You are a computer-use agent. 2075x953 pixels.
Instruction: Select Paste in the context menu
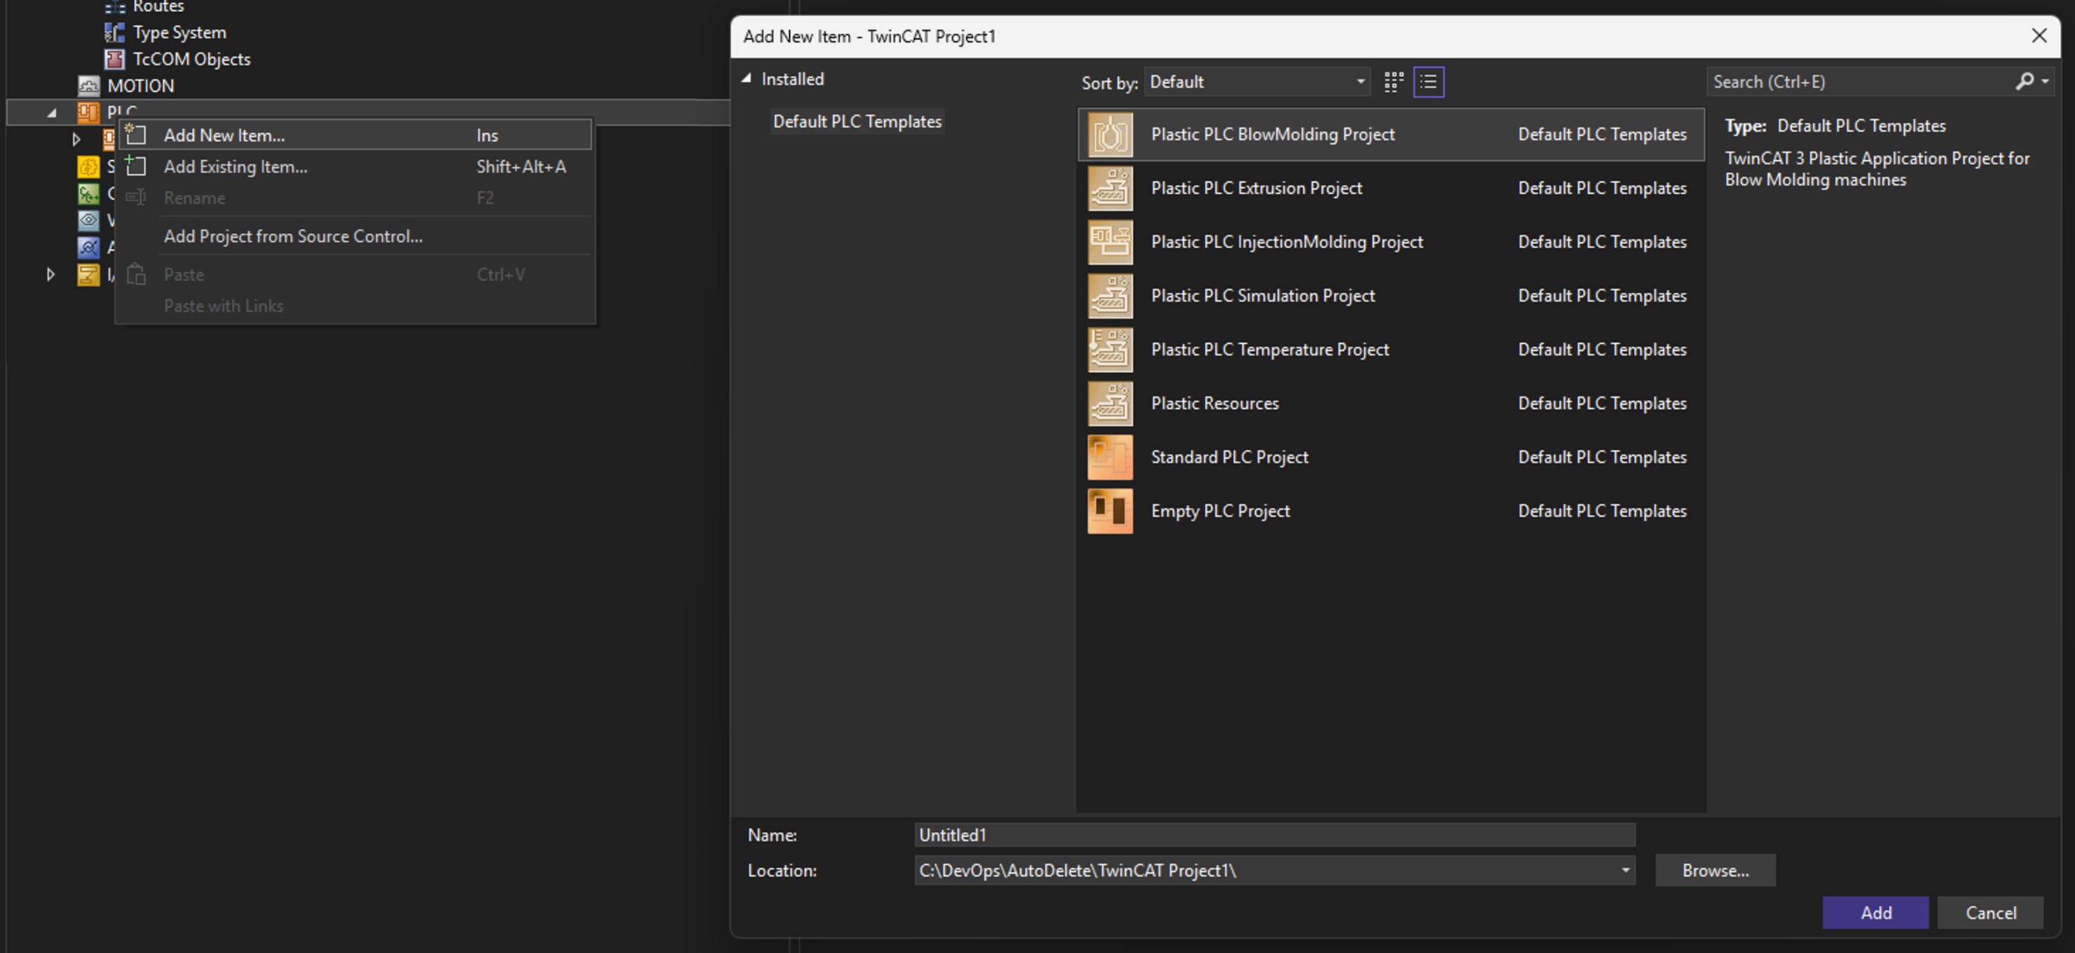click(355, 274)
